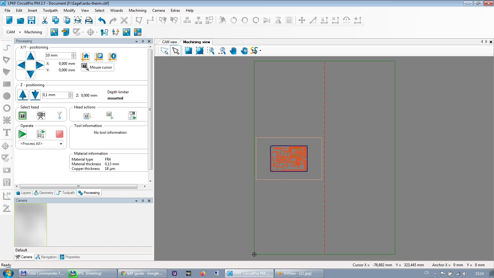The width and height of the screenshot is (494, 278).
Task: Expand the measurement tool dropdown arrow in view toolbar
Action: pos(261,51)
